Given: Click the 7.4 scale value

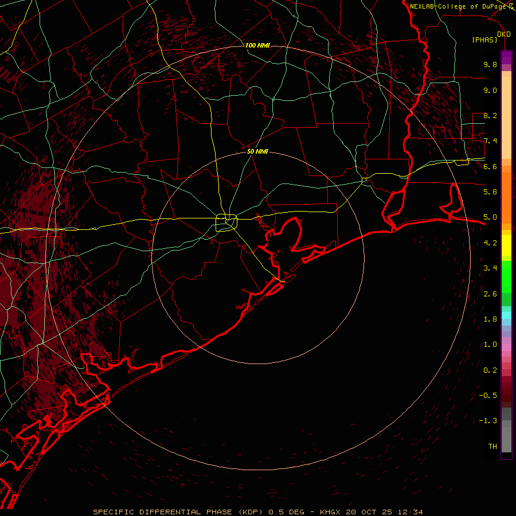Looking at the screenshot, I should pos(490,141).
